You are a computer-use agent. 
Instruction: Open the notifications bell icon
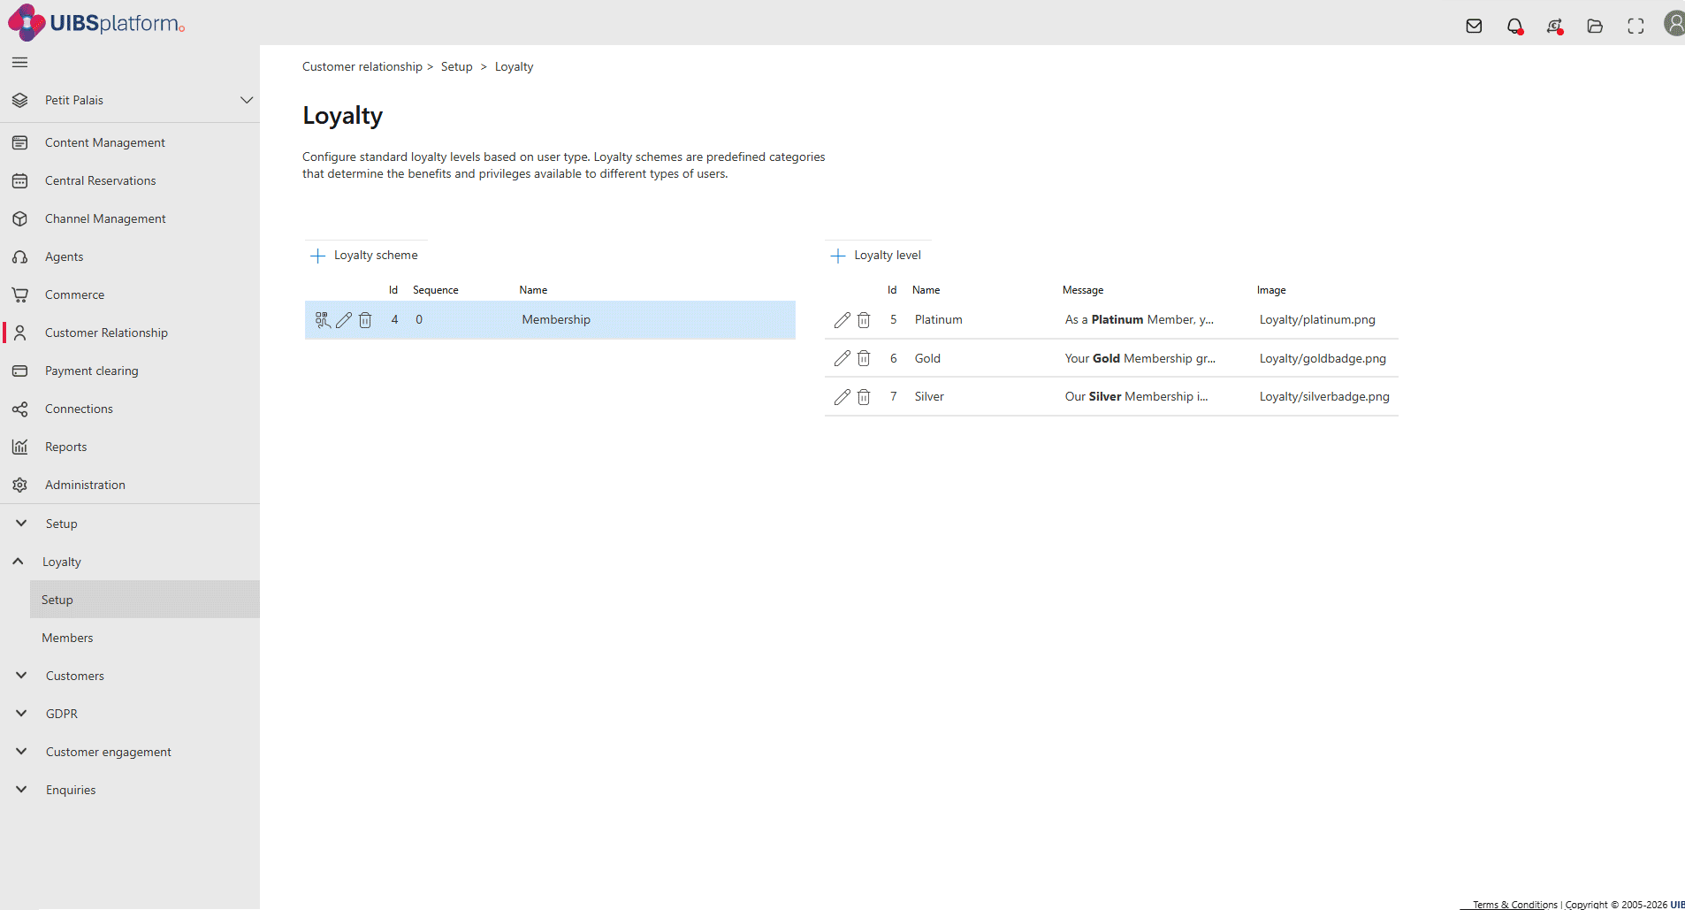tap(1514, 26)
